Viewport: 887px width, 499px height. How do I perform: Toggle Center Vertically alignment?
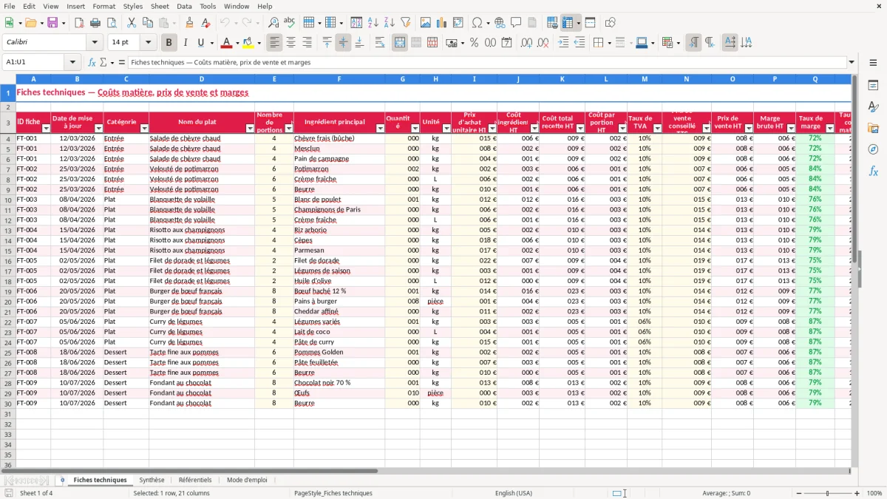(343, 43)
